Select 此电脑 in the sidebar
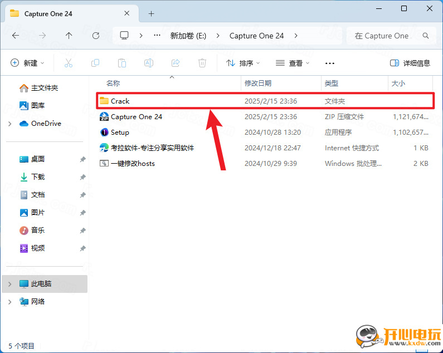This screenshot has height=353, width=443. (45, 284)
